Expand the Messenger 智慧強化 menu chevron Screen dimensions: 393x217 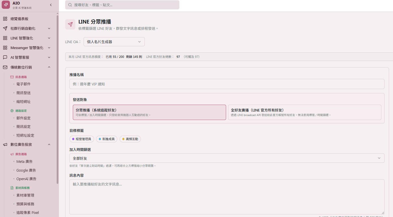click(49, 48)
